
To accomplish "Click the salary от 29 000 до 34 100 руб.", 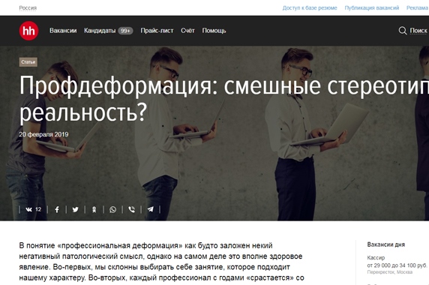I will (x=397, y=265).
